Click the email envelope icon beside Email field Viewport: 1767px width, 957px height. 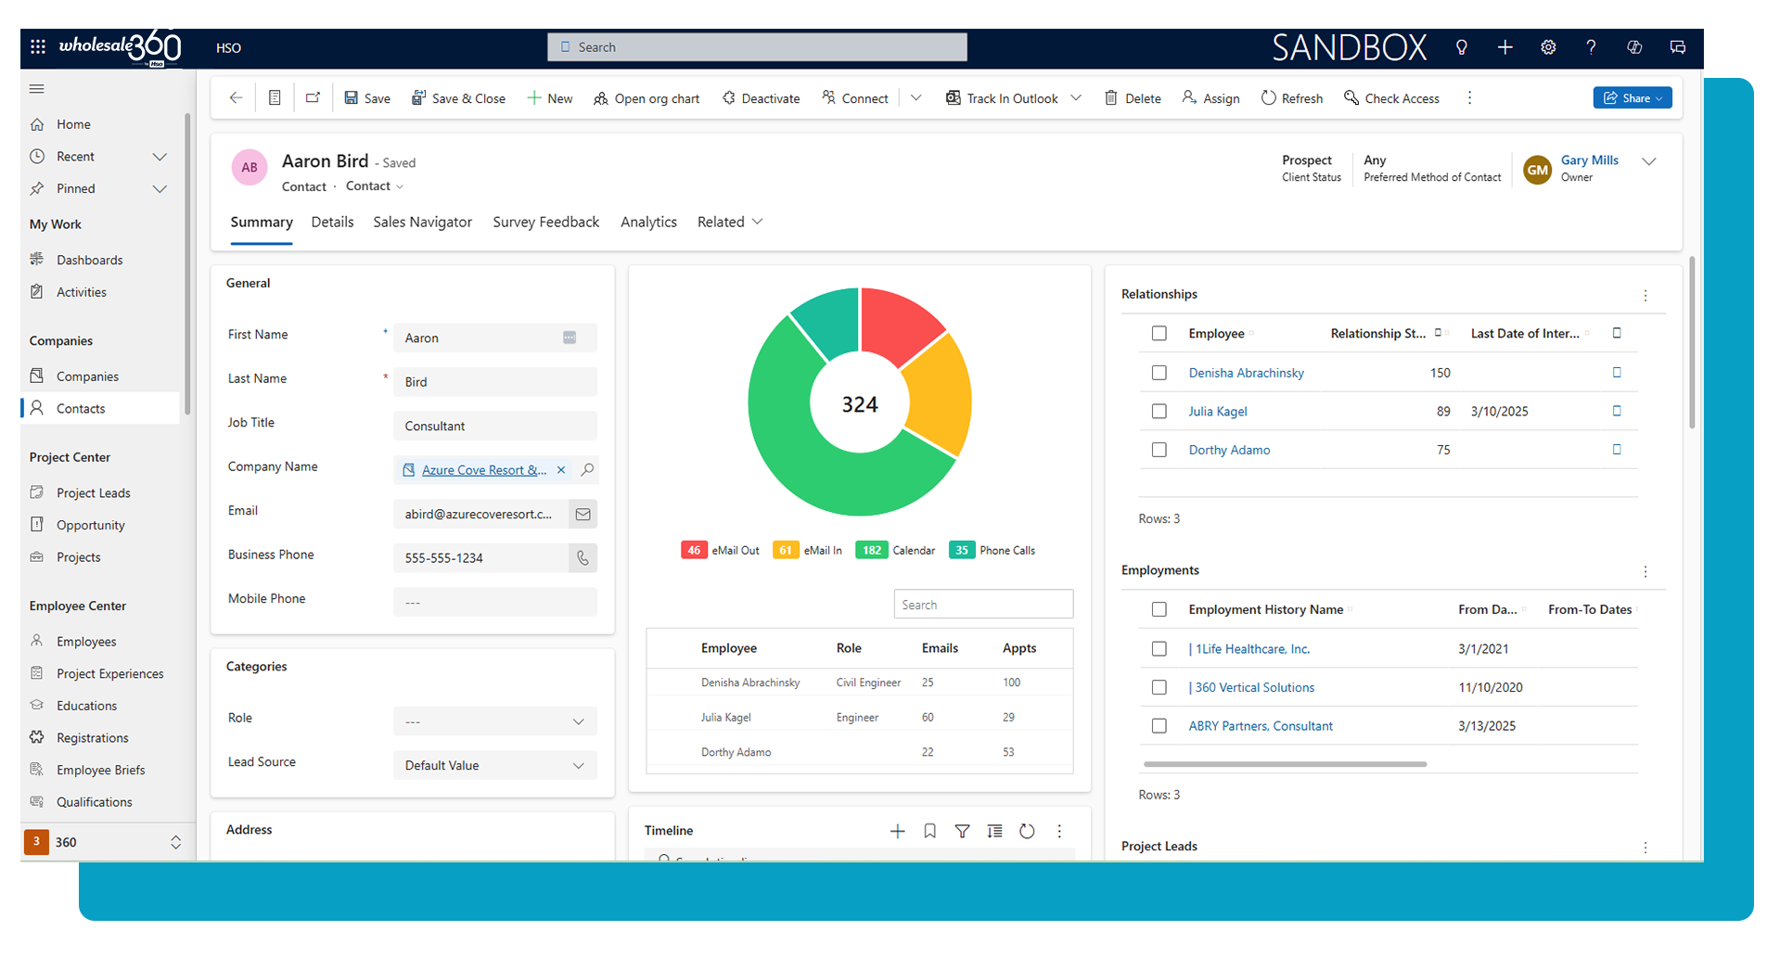click(583, 514)
